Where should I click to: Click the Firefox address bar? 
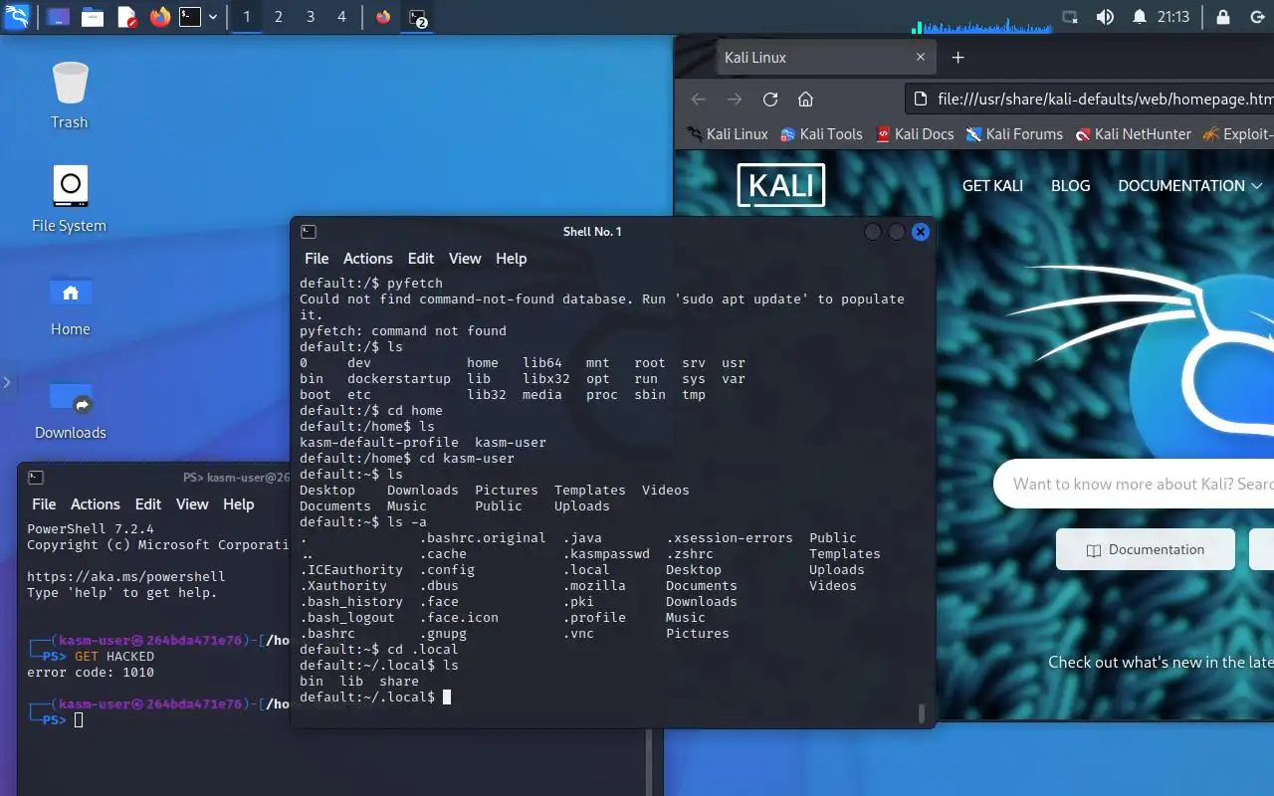[x=1090, y=99]
